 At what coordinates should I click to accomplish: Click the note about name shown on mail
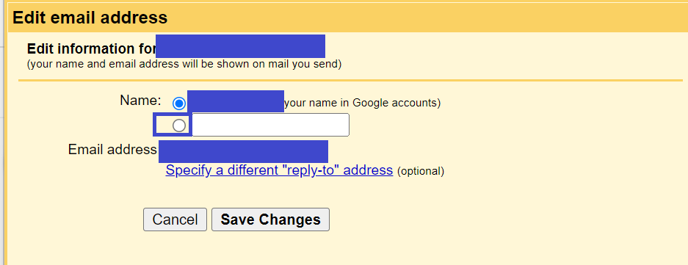coord(184,65)
